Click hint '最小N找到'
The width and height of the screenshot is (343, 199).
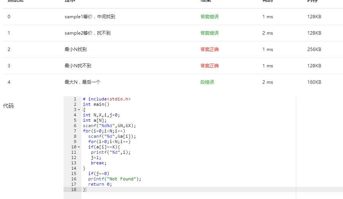pos(75,49)
